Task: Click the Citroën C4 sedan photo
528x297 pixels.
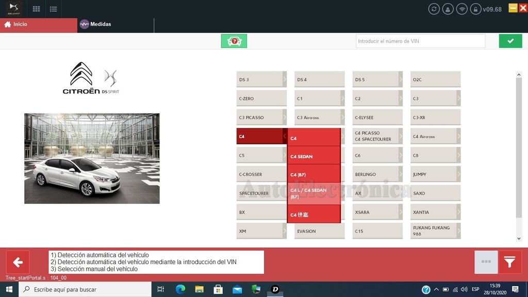Action: (x=92, y=158)
